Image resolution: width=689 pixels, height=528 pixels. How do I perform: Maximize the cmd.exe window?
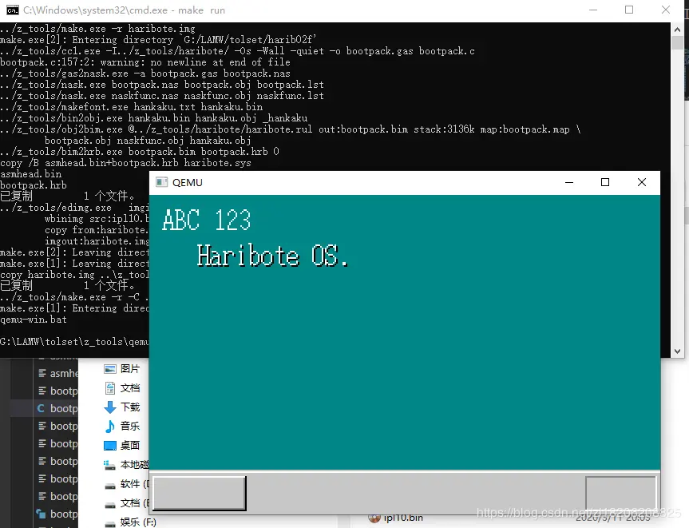click(x=629, y=10)
